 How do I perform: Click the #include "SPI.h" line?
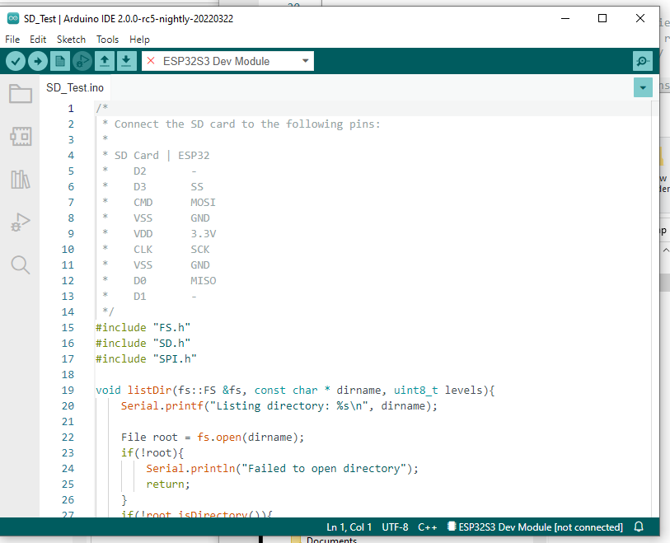[146, 359]
